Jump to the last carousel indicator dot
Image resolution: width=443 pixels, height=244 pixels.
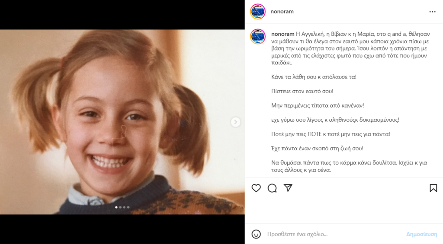(128, 207)
